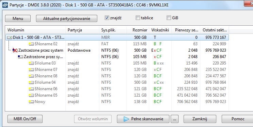Sort by Wskaźniki column header

click(161, 30)
